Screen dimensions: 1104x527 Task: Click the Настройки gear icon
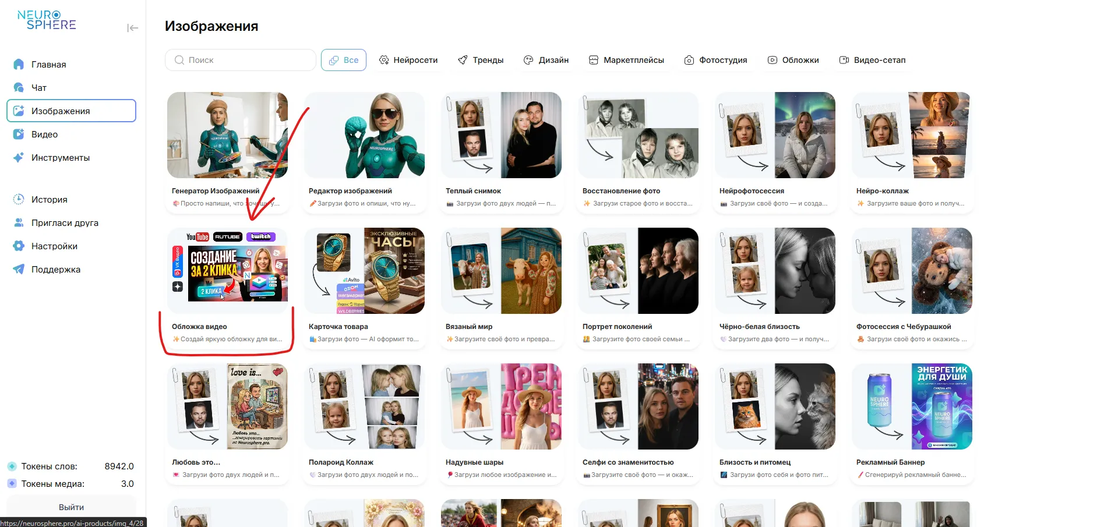pos(19,246)
